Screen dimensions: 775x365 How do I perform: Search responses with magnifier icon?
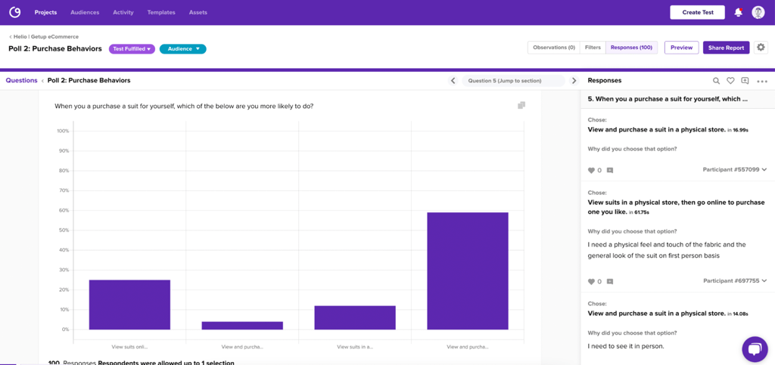pos(716,81)
